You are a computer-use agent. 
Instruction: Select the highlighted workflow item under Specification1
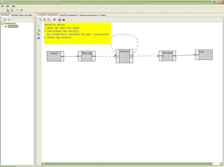[x=13, y=26]
